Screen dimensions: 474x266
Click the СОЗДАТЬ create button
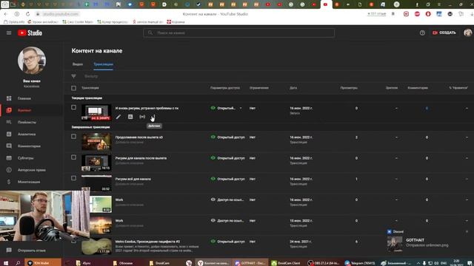click(444, 33)
